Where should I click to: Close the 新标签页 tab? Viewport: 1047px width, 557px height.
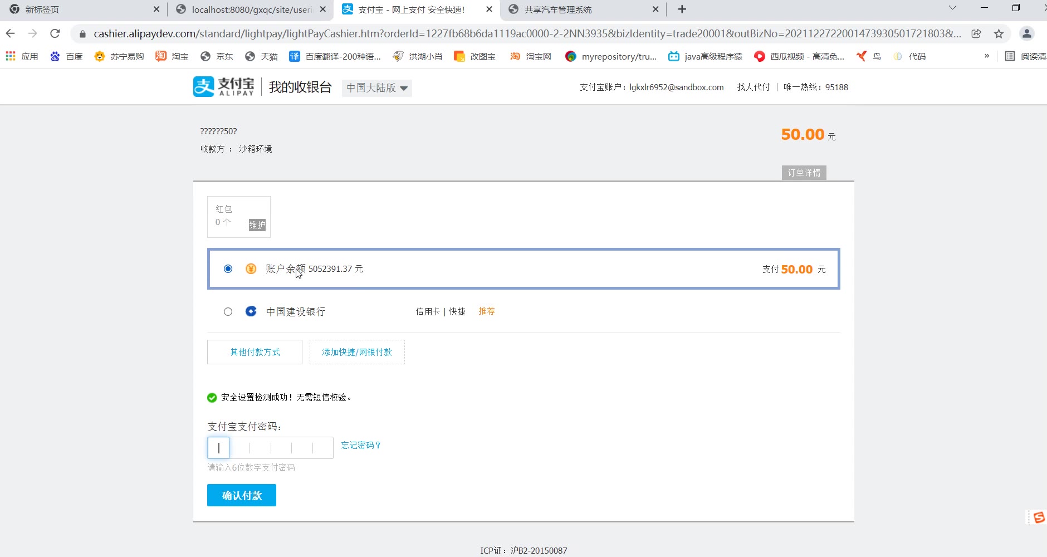coord(156,9)
